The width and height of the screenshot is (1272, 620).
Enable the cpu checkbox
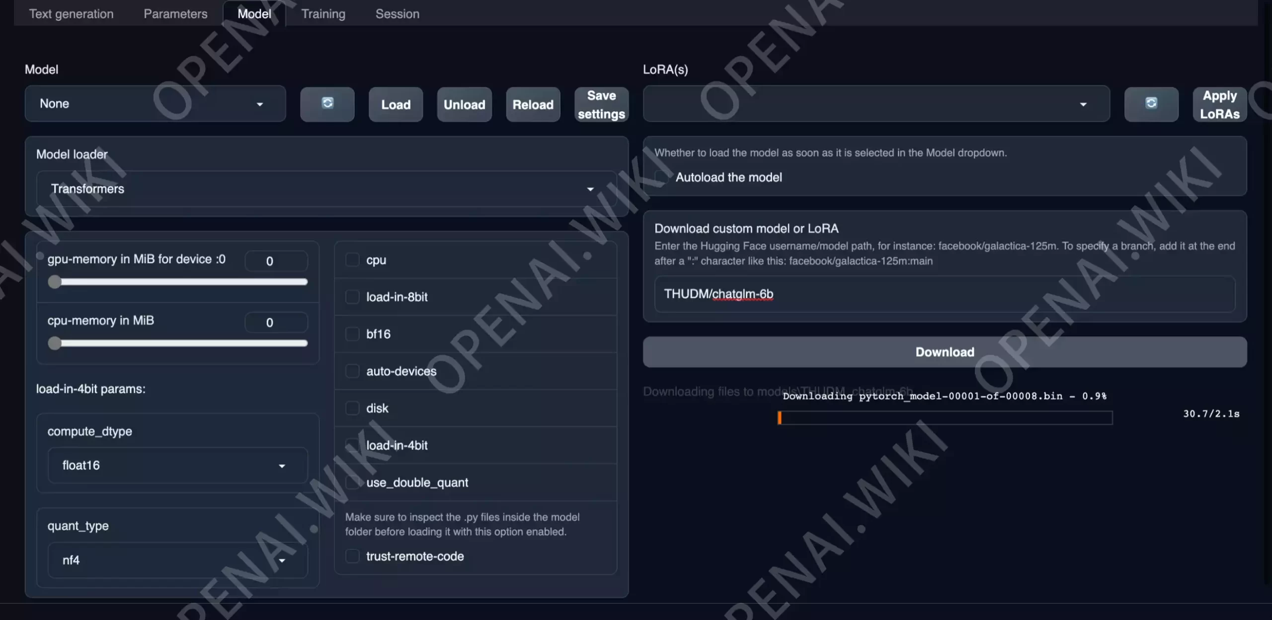[x=352, y=260]
